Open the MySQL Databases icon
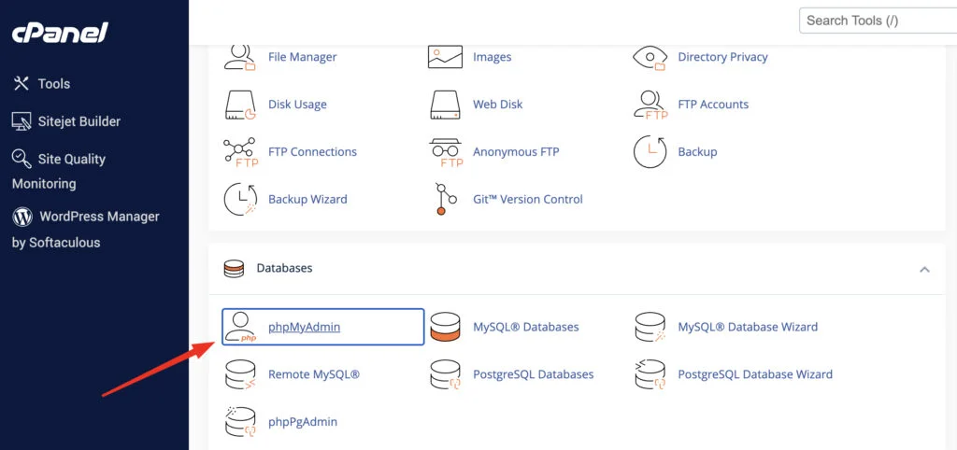This screenshot has height=450, width=957. 446,328
